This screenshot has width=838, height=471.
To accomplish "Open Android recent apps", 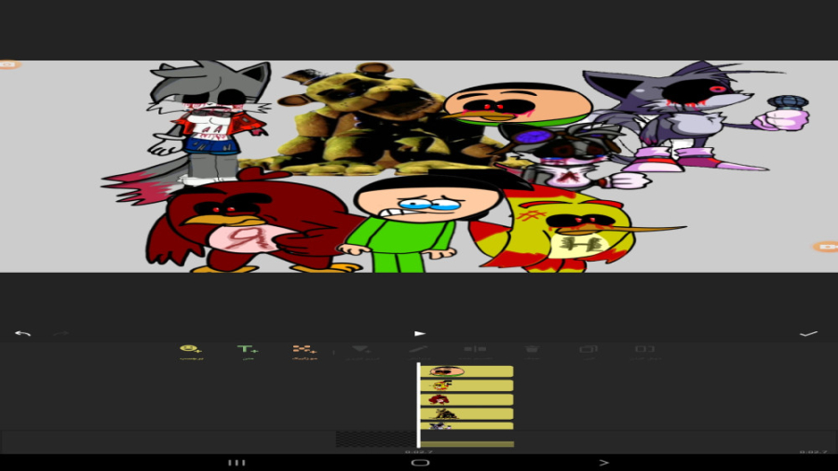I will pos(237,463).
